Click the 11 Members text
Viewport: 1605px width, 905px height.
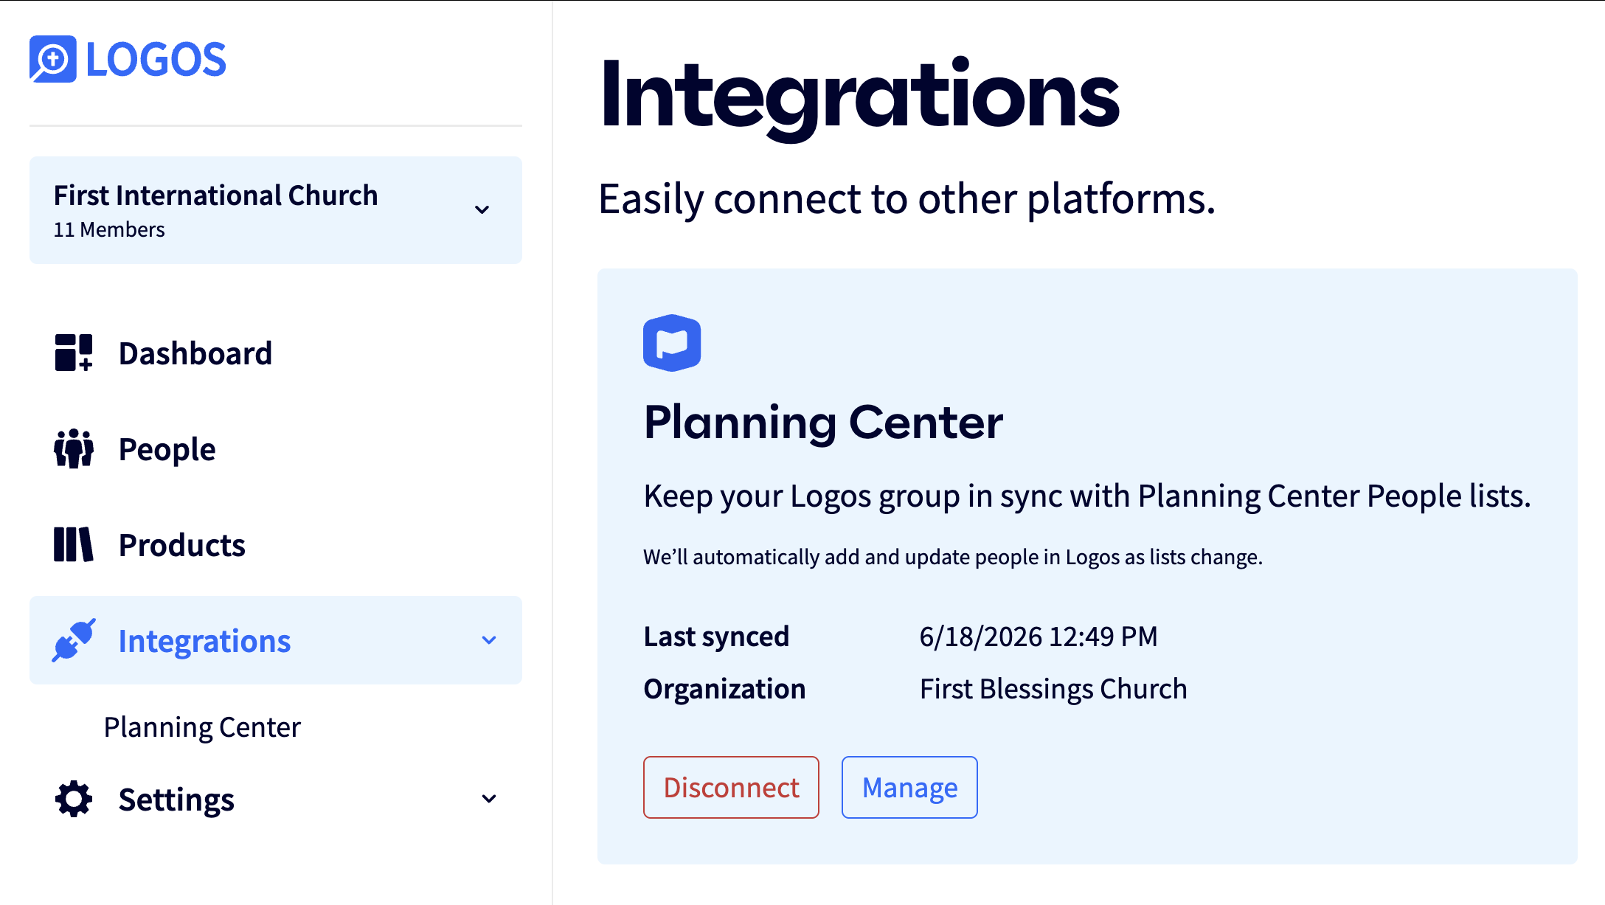pos(109,229)
